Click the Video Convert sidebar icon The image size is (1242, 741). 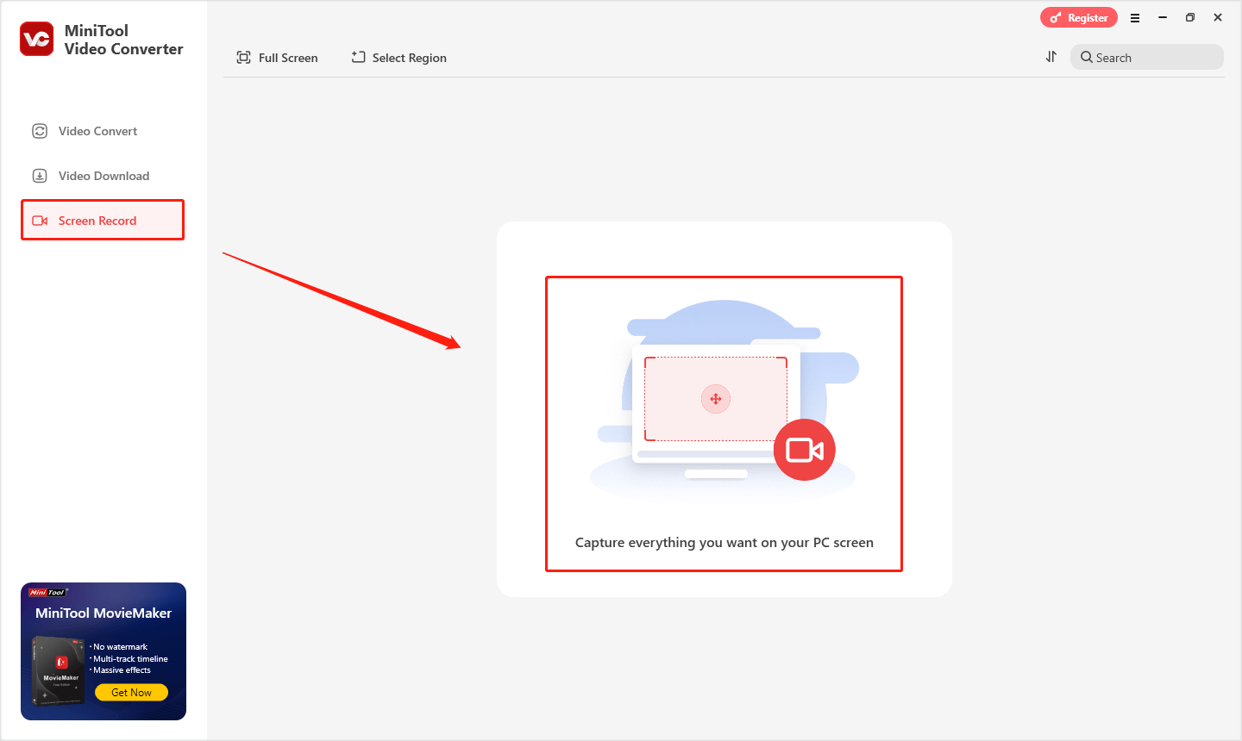point(40,131)
